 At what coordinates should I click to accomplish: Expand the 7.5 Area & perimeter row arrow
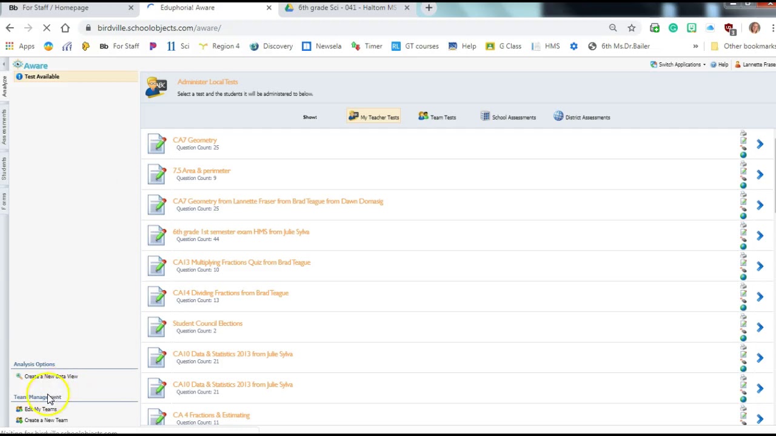[760, 174]
